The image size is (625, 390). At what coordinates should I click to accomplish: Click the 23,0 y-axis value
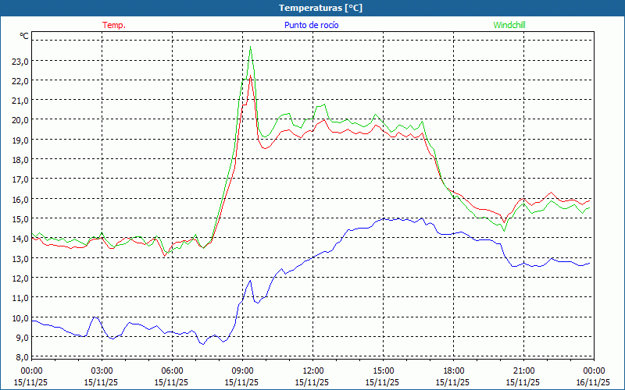(20, 61)
